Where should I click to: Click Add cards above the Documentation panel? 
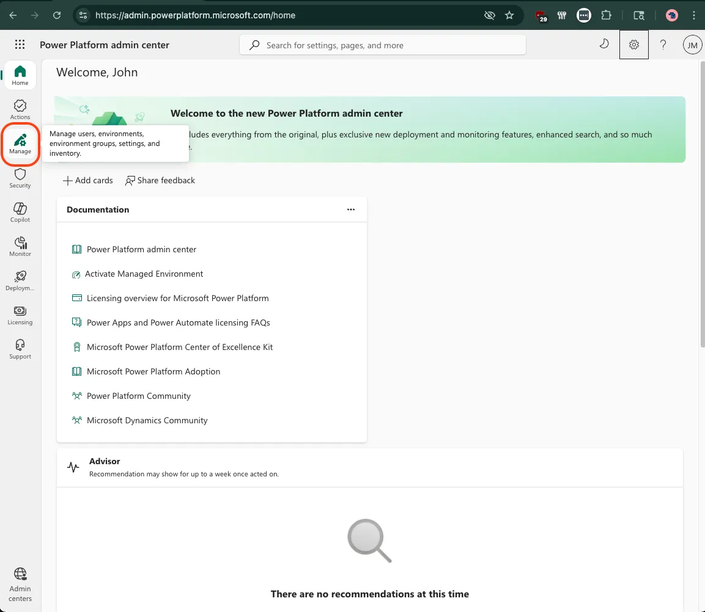coord(87,180)
